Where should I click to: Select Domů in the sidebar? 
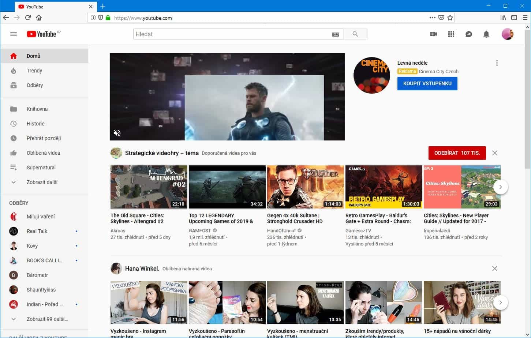coord(44,56)
